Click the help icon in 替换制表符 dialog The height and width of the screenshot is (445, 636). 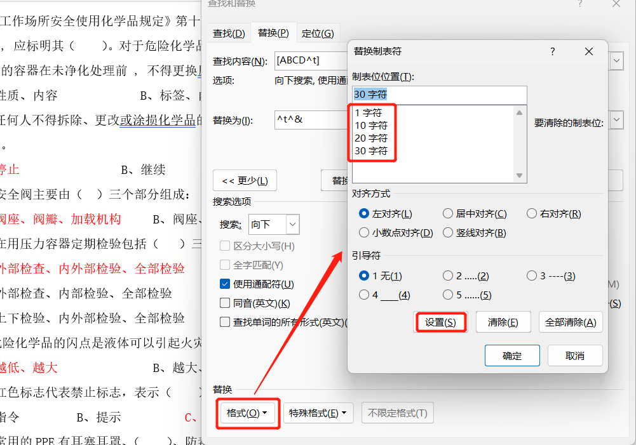click(552, 51)
